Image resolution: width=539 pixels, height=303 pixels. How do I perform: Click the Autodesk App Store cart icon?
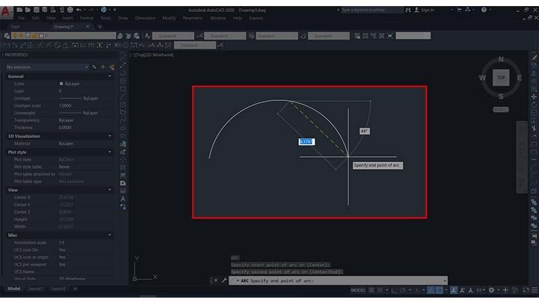[x=459, y=10]
